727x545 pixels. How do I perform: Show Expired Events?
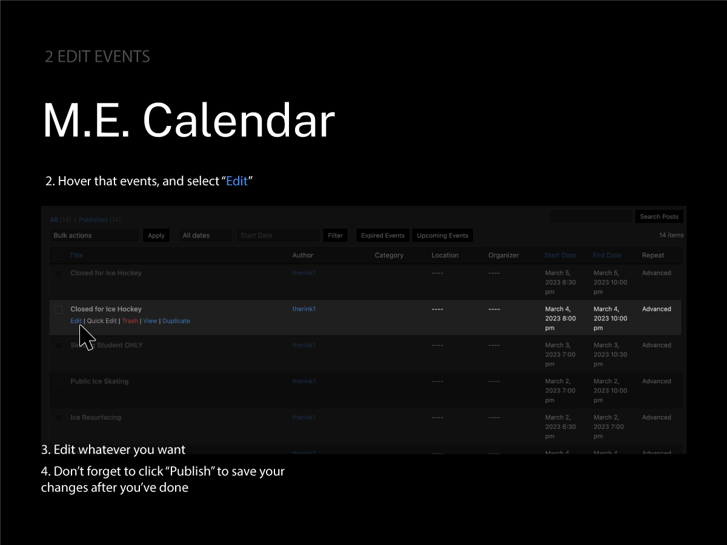click(383, 236)
